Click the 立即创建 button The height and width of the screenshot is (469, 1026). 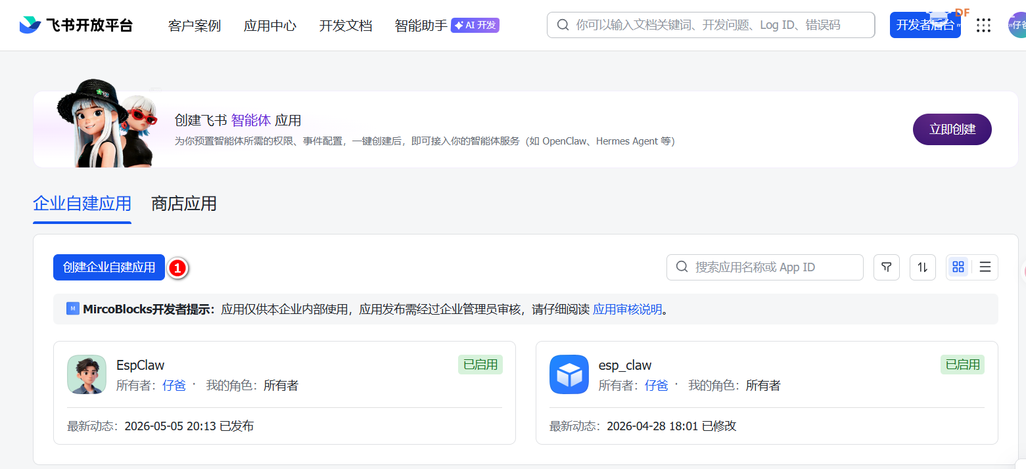tap(952, 129)
